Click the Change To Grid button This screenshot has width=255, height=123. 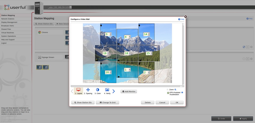[108, 102]
